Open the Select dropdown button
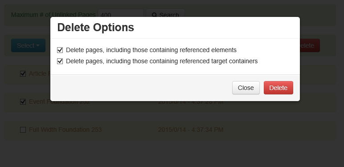This screenshot has width=344, height=167. [x=29, y=45]
